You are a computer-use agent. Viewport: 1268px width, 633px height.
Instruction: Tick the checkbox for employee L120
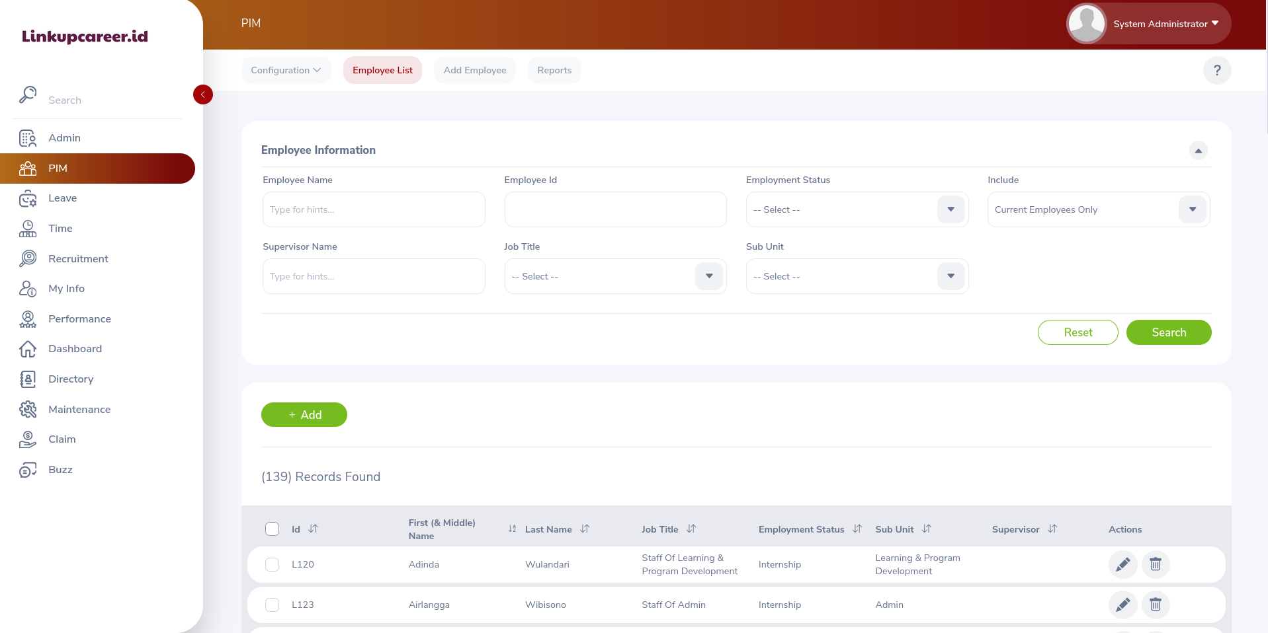(x=272, y=564)
